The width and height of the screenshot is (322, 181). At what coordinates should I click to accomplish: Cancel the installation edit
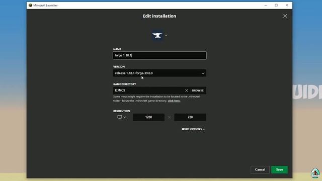tap(260, 170)
